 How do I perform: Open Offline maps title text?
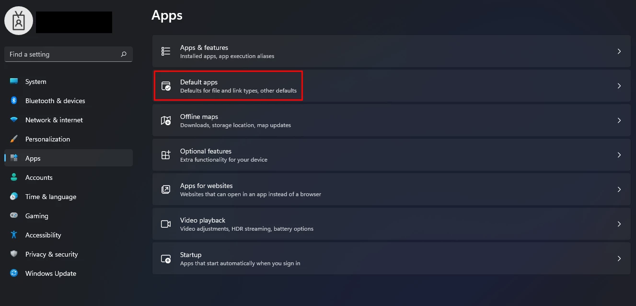tap(199, 117)
